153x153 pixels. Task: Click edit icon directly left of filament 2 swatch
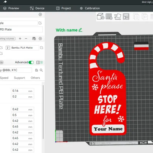pos(1,48)
